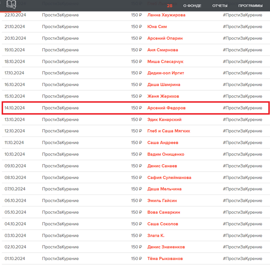Select the date 09.10.2024
The image size is (270, 265).
pos(15,166)
